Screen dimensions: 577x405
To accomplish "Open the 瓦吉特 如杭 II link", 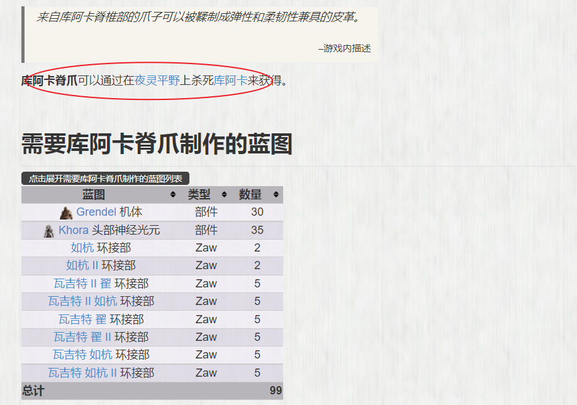I will pyautogui.click(x=82, y=373).
